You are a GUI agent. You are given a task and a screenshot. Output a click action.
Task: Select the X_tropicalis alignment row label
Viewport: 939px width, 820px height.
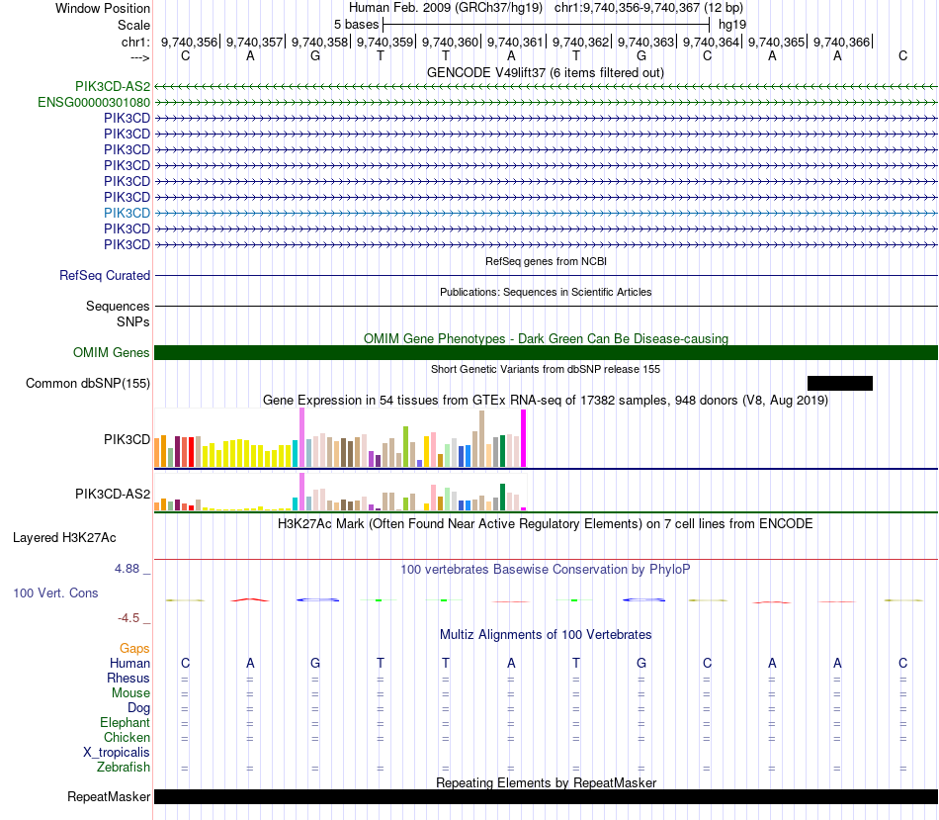[117, 753]
